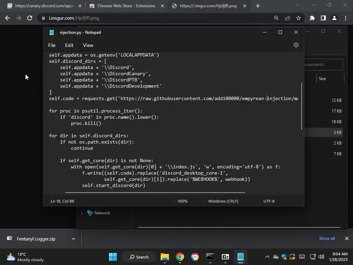
Task: Open File Explorer from taskbar
Action: (165, 257)
